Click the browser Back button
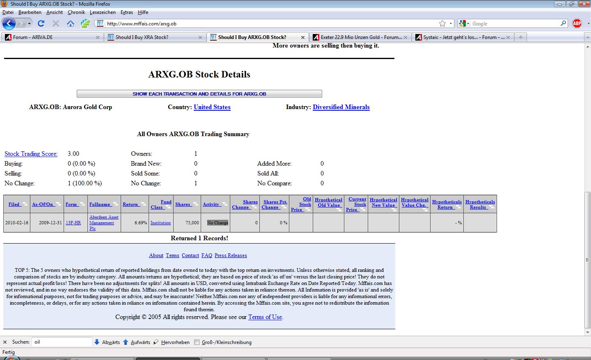The width and height of the screenshot is (591, 360). tap(9, 23)
